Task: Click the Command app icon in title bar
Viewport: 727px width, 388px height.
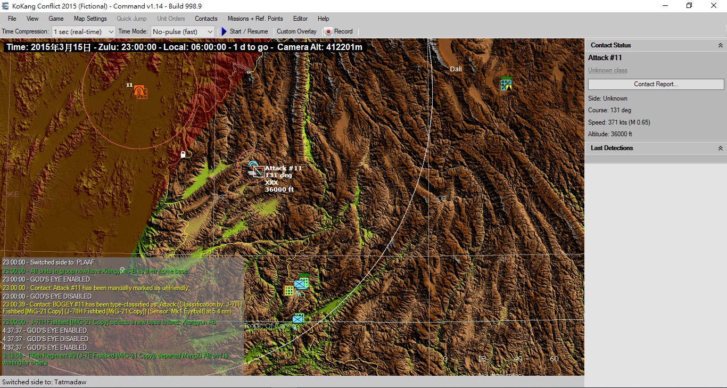Action: tap(5, 6)
